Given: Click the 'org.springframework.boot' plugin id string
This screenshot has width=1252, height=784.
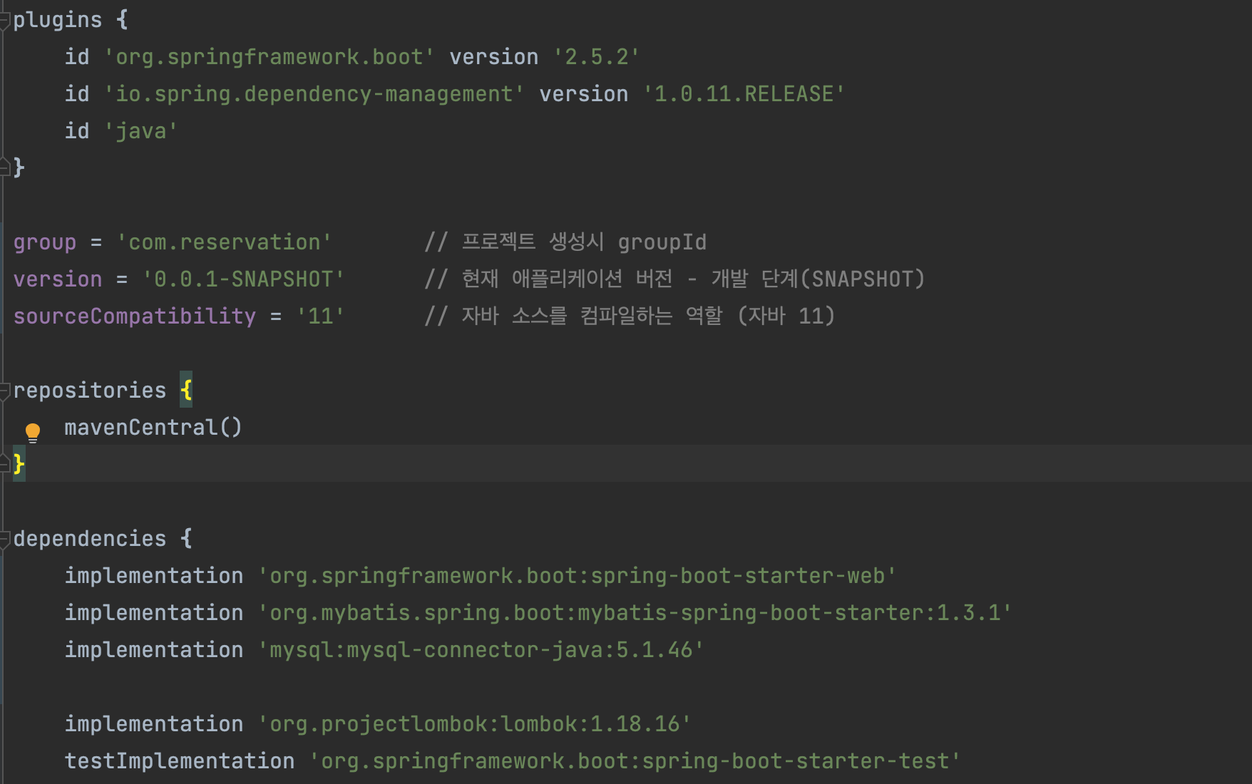Looking at the screenshot, I should click(270, 57).
